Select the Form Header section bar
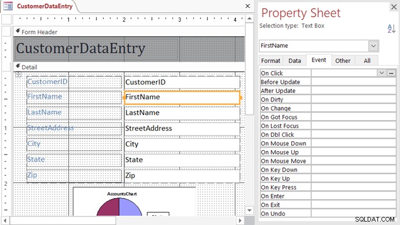This screenshot has width=400, height=225. point(129,32)
